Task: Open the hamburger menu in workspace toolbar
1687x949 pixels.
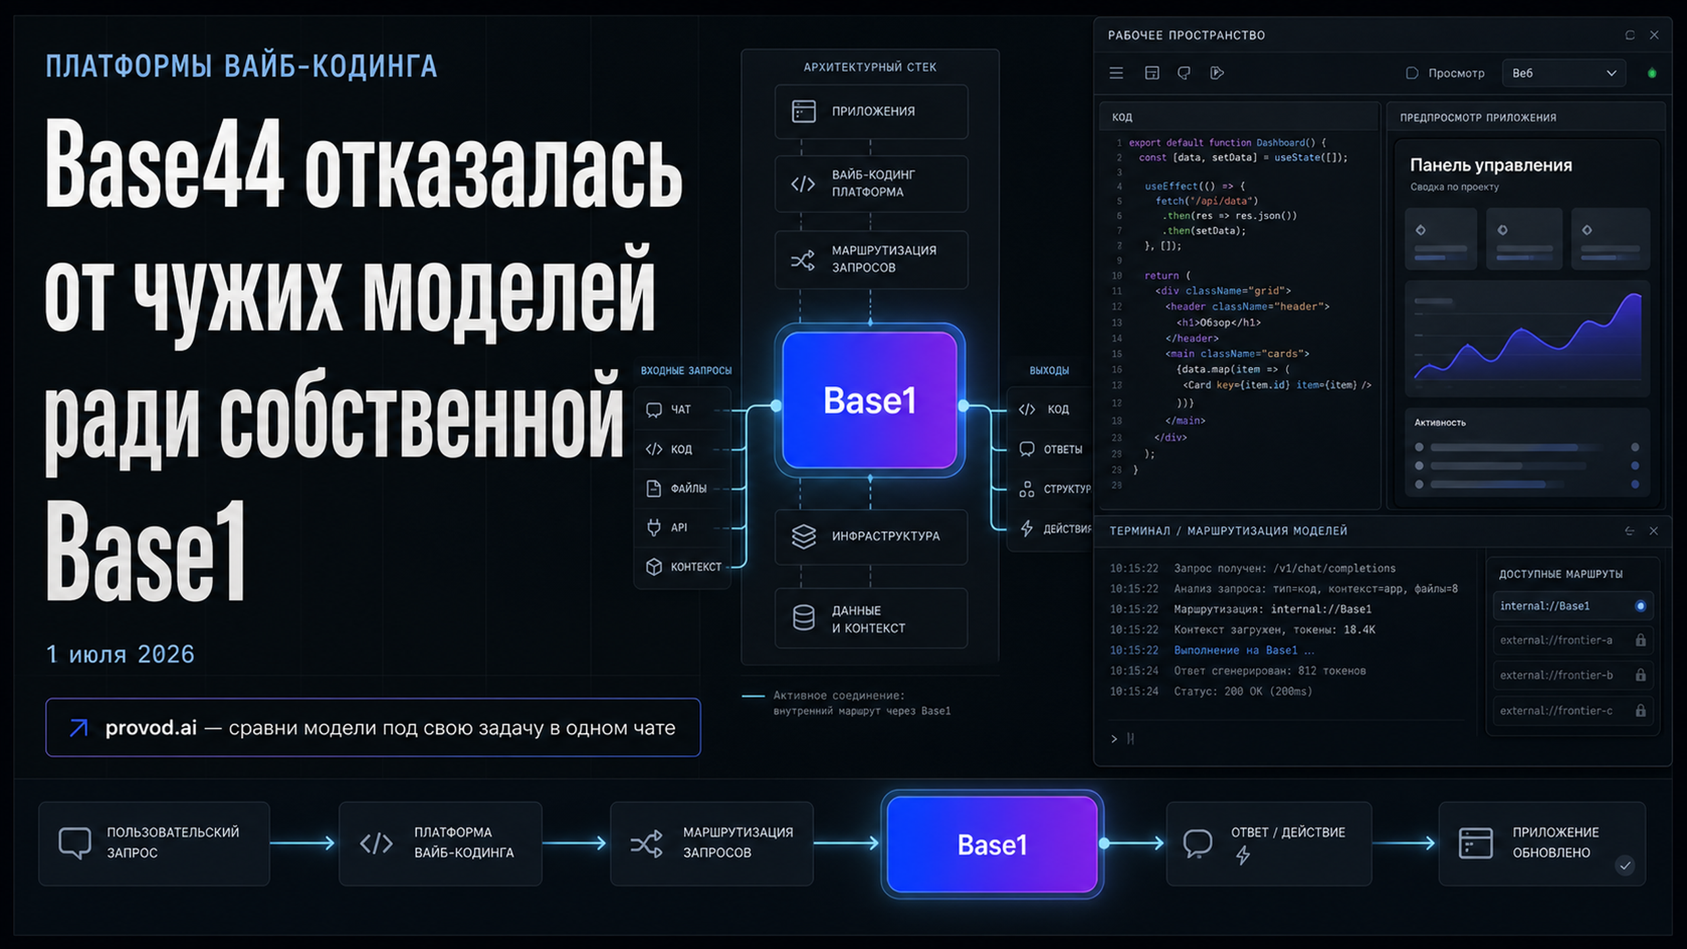Action: pos(1116,73)
